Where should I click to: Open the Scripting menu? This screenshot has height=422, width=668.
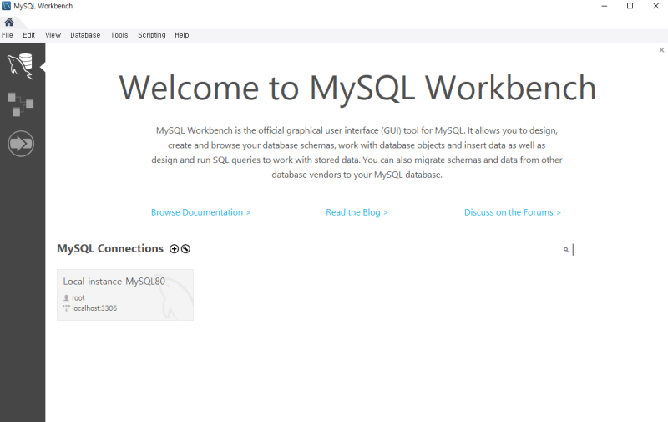[151, 35]
